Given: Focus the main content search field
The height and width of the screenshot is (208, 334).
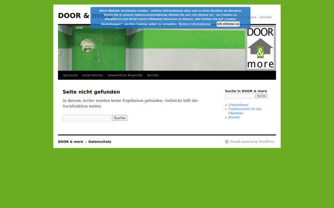Looking at the screenshot, I should click(x=87, y=118).
